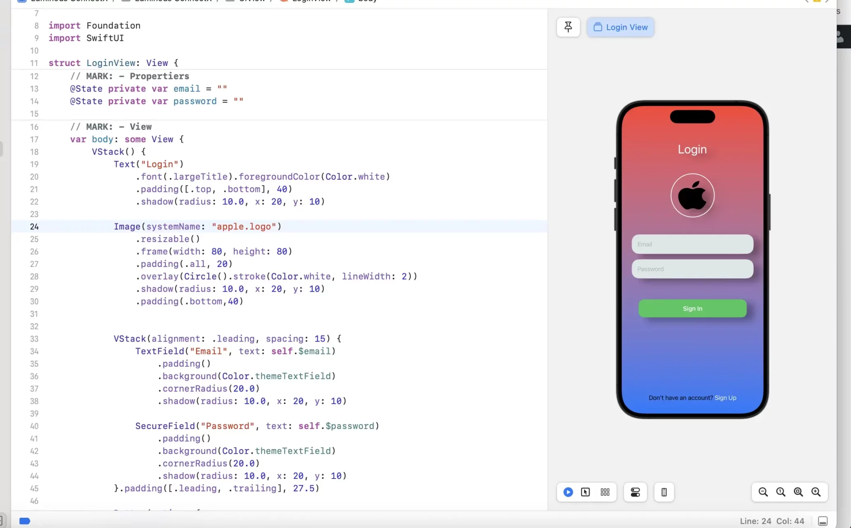The image size is (851, 528).
Task: Click the }.padding([.leading, .trailing] line
Action: (217, 488)
